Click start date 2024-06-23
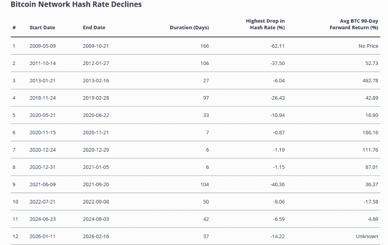The height and width of the screenshot is (245, 388). pos(42,219)
